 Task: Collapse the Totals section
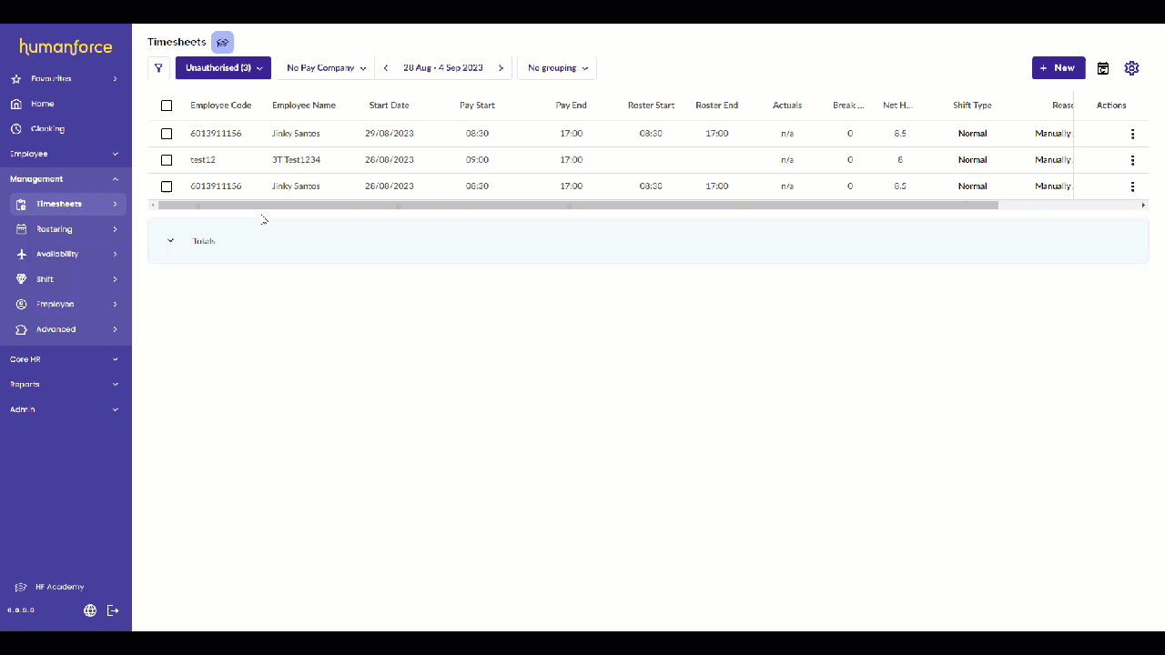170,240
